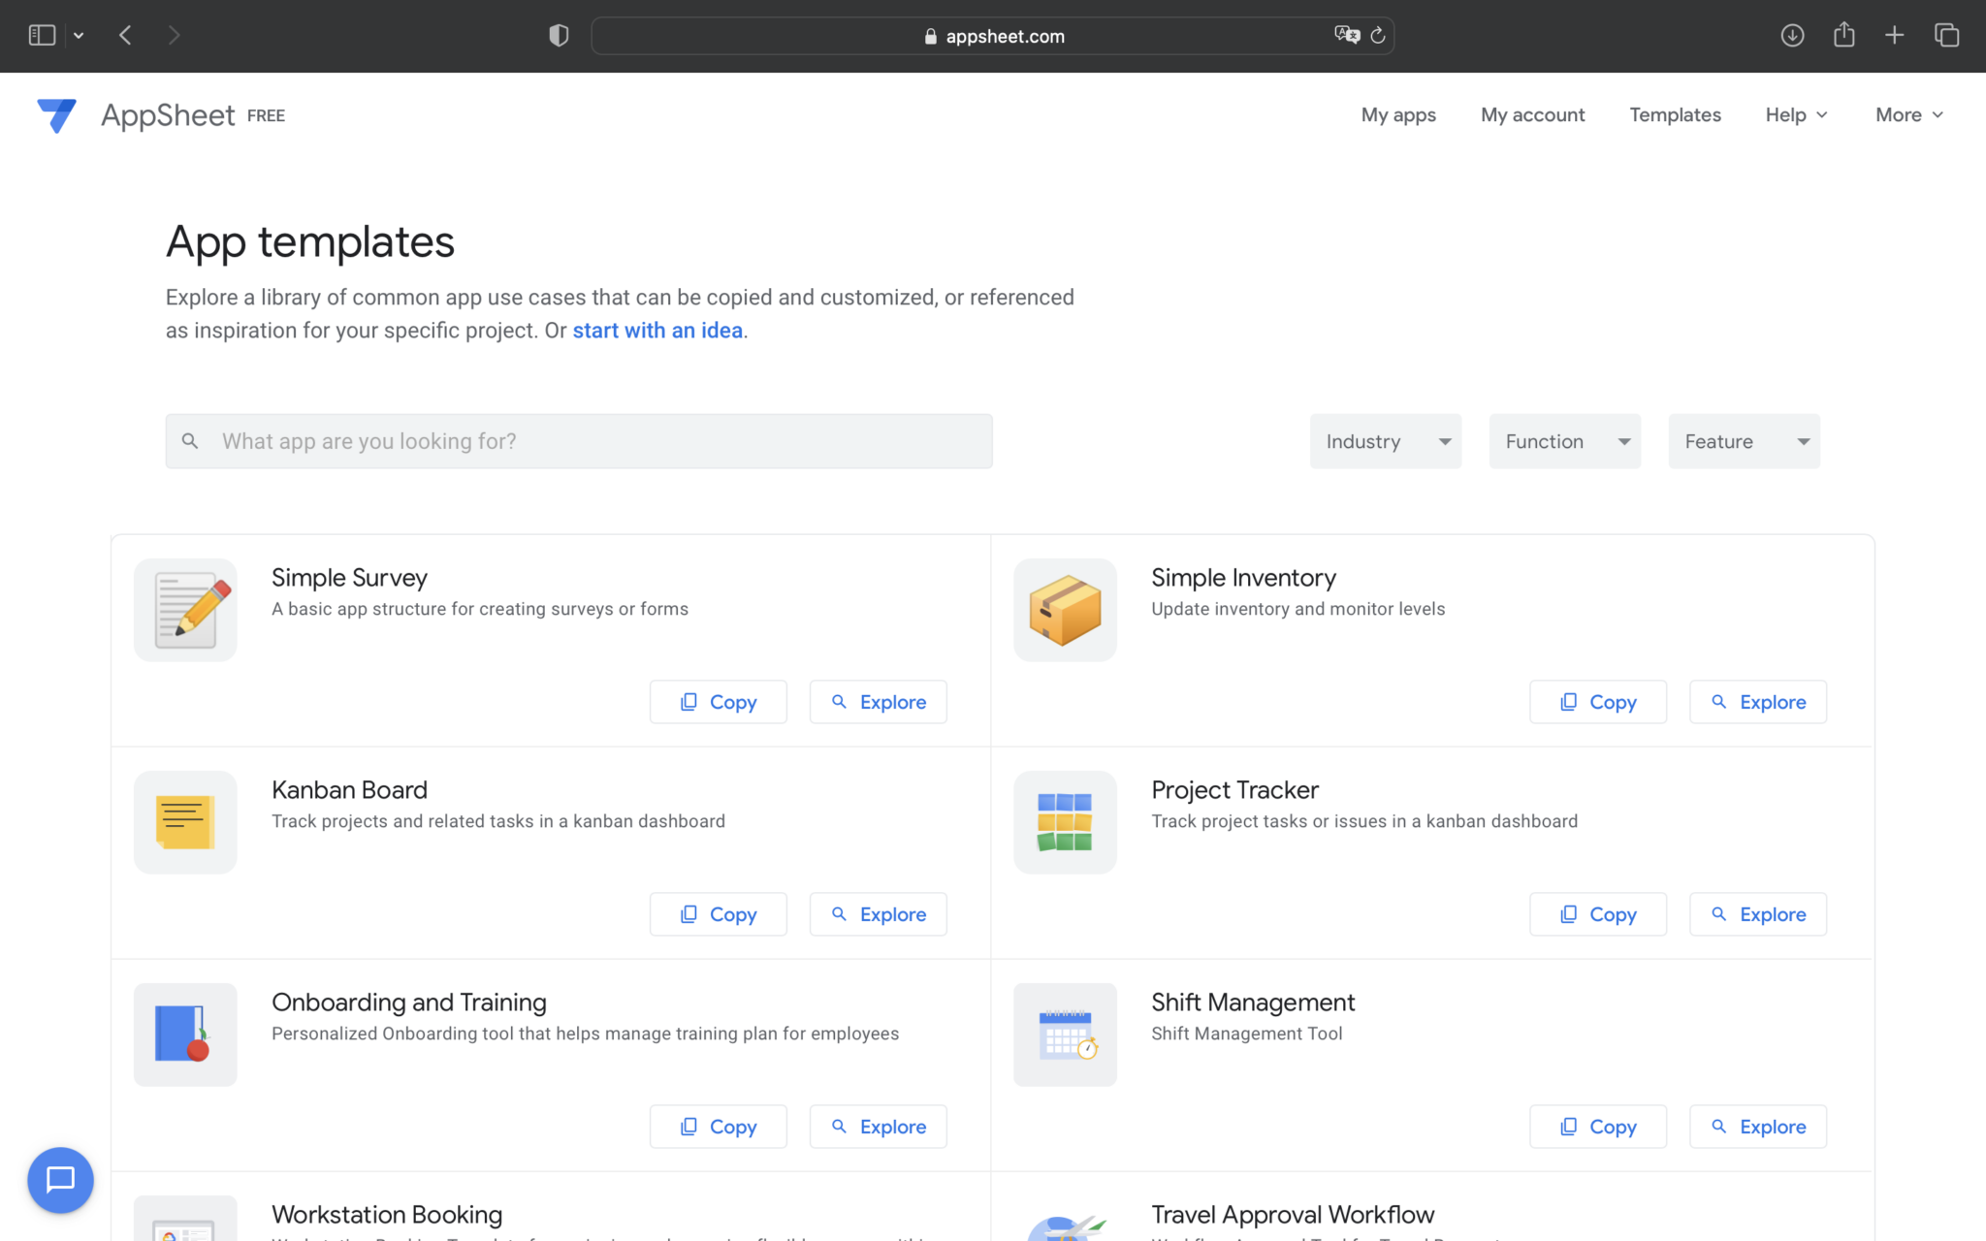Open the Help menu
The width and height of the screenshot is (1986, 1241).
pyautogui.click(x=1795, y=114)
